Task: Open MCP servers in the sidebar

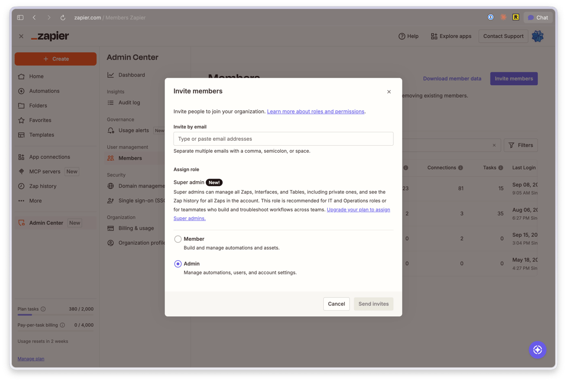Action: click(44, 172)
